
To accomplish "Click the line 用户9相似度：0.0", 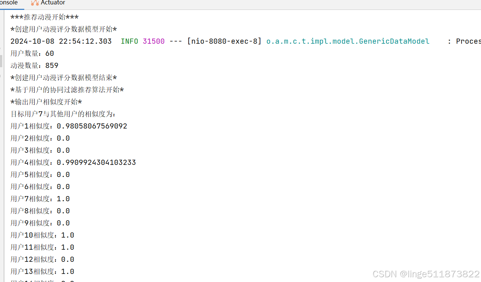I will click(40, 223).
